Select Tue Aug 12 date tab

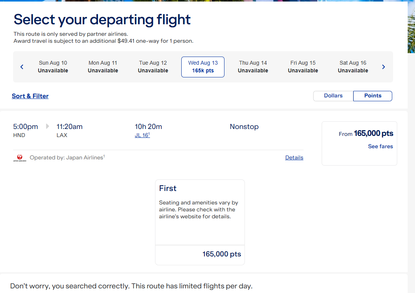point(153,67)
